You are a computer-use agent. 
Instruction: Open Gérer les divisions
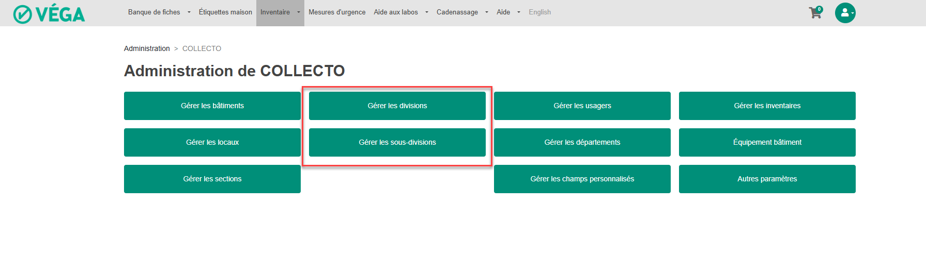(x=397, y=106)
